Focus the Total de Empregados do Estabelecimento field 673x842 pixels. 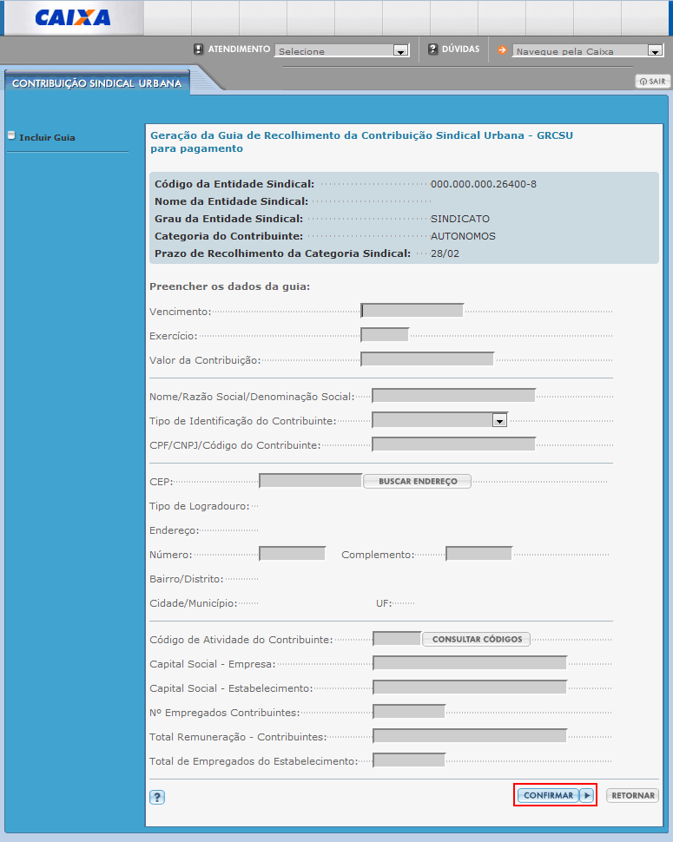(x=409, y=760)
